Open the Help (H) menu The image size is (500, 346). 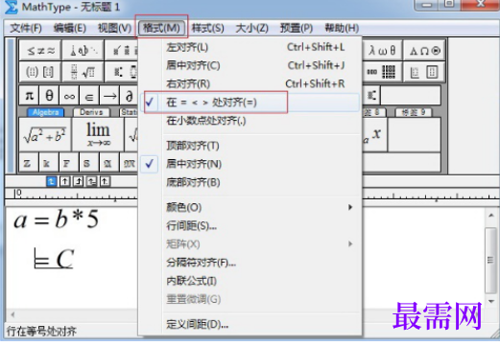pyautogui.click(x=342, y=28)
